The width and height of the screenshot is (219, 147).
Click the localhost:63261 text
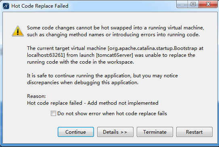tap(45, 55)
